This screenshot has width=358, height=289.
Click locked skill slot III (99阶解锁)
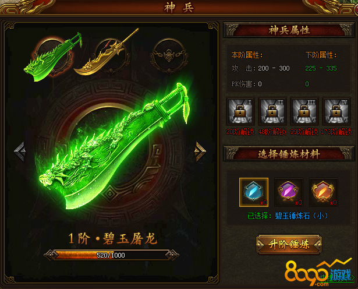tap(304, 111)
